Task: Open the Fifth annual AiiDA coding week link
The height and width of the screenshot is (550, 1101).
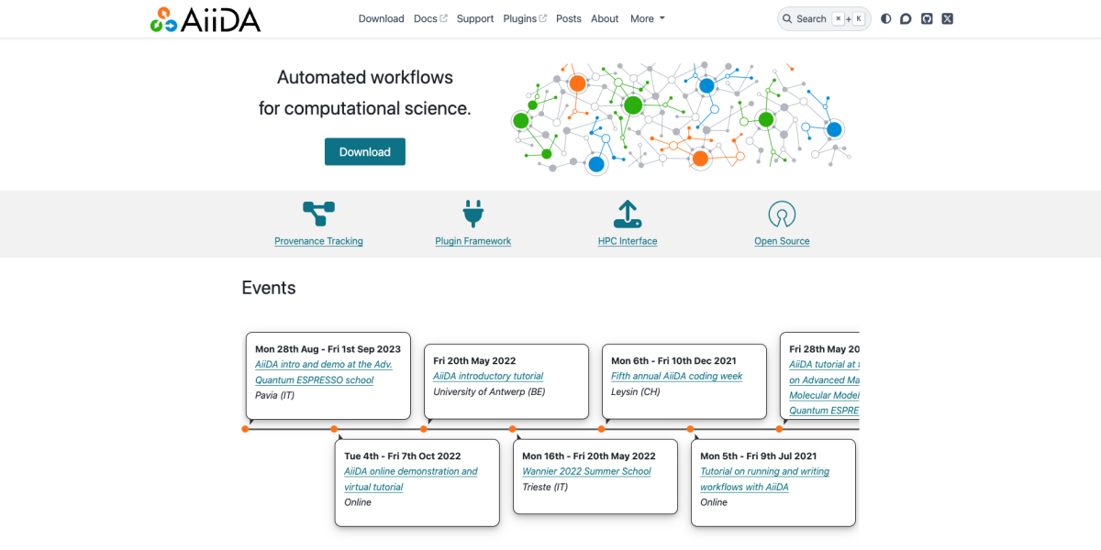Action: click(676, 376)
